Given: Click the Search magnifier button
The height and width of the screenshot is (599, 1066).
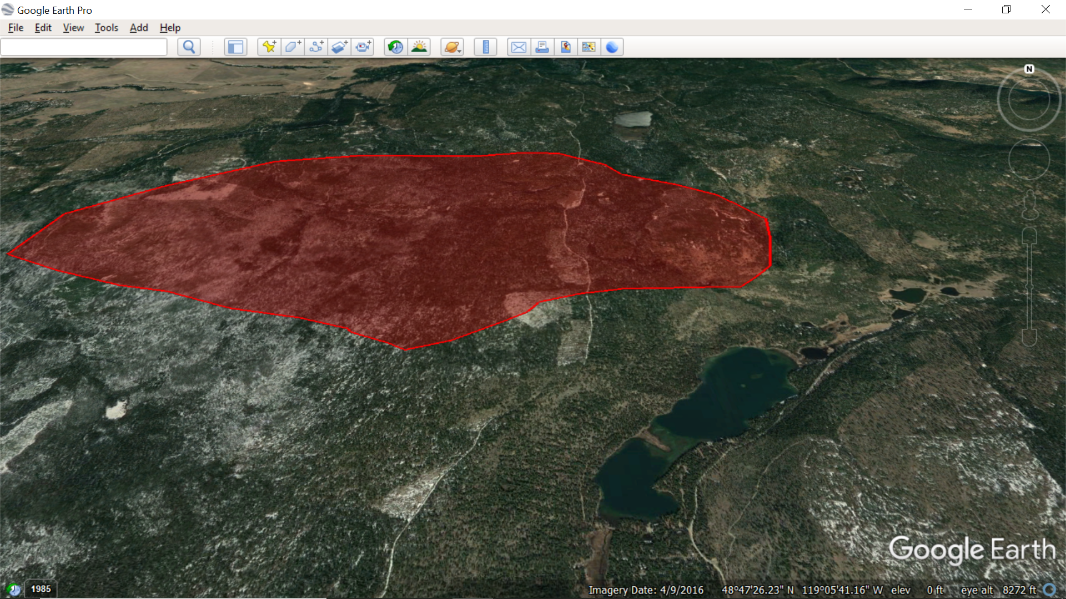Looking at the screenshot, I should click(x=189, y=47).
